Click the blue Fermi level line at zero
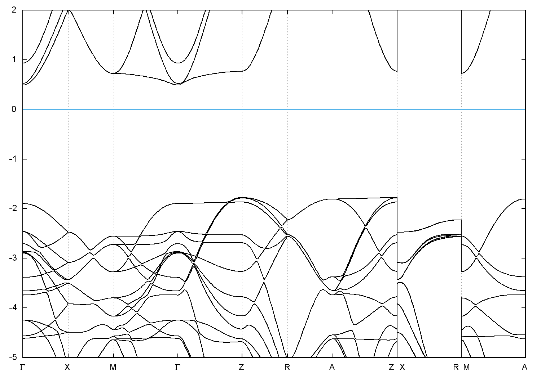The height and width of the screenshot is (378, 541). [274, 109]
